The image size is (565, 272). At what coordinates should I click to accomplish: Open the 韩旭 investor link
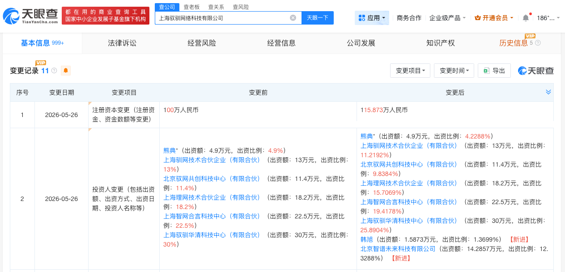click(367, 239)
